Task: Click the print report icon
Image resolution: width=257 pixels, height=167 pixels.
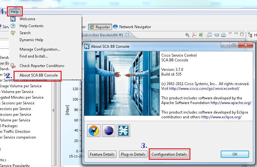Action: click(223, 35)
